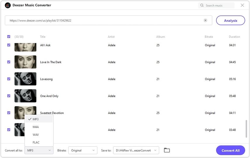The height and width of the screenshot is (158, 250).
Task: Click the Artist column header
Action: (x=111, y=37)
